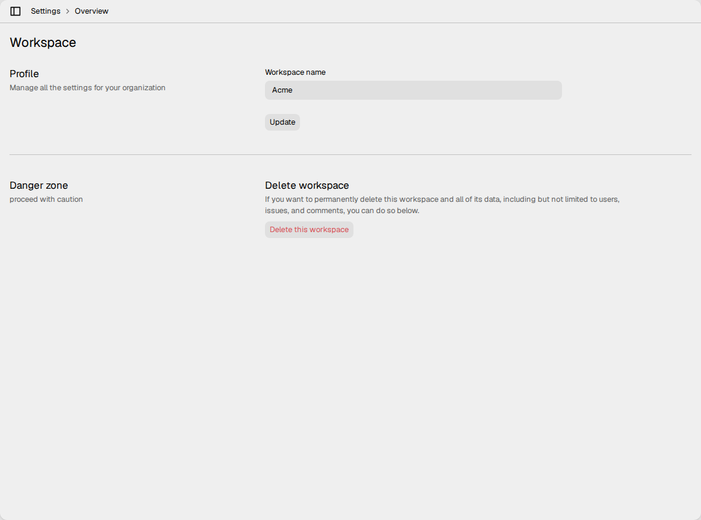Click 'Manage all the settings for your organization'
701x520 pixels.
point(88,88)
